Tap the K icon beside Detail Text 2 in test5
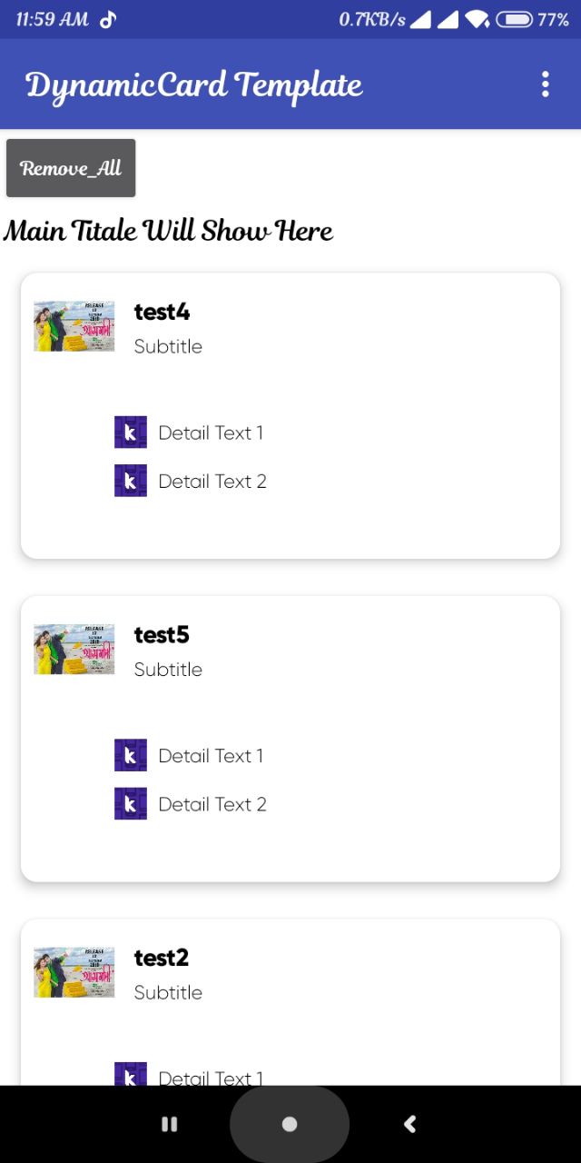Screen dimensions: 581x1163 click(131, 803)
